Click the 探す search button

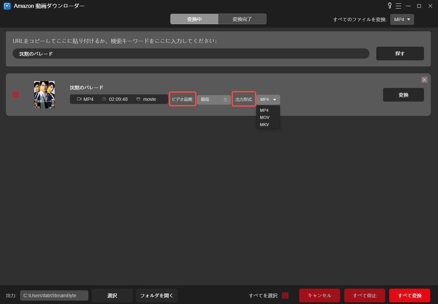(x=400, y=54)
